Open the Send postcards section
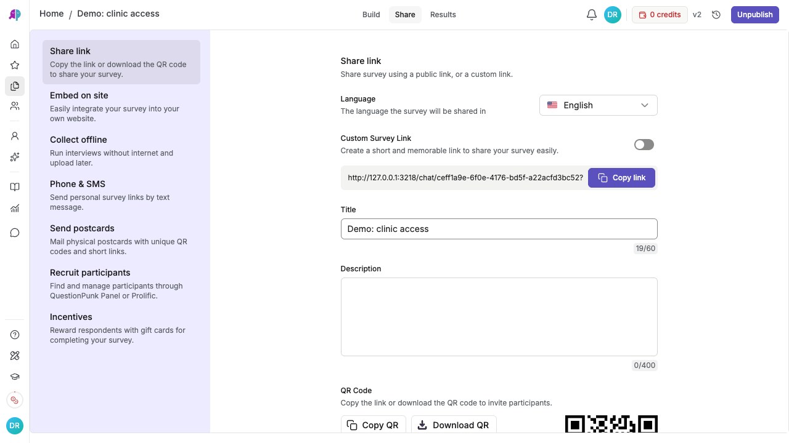The height and width of the screenshot is (443, 789). [121, 239]
